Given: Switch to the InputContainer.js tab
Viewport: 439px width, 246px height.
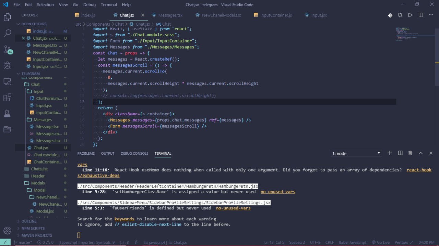Looking at the screenshot, I should [273, 15].
